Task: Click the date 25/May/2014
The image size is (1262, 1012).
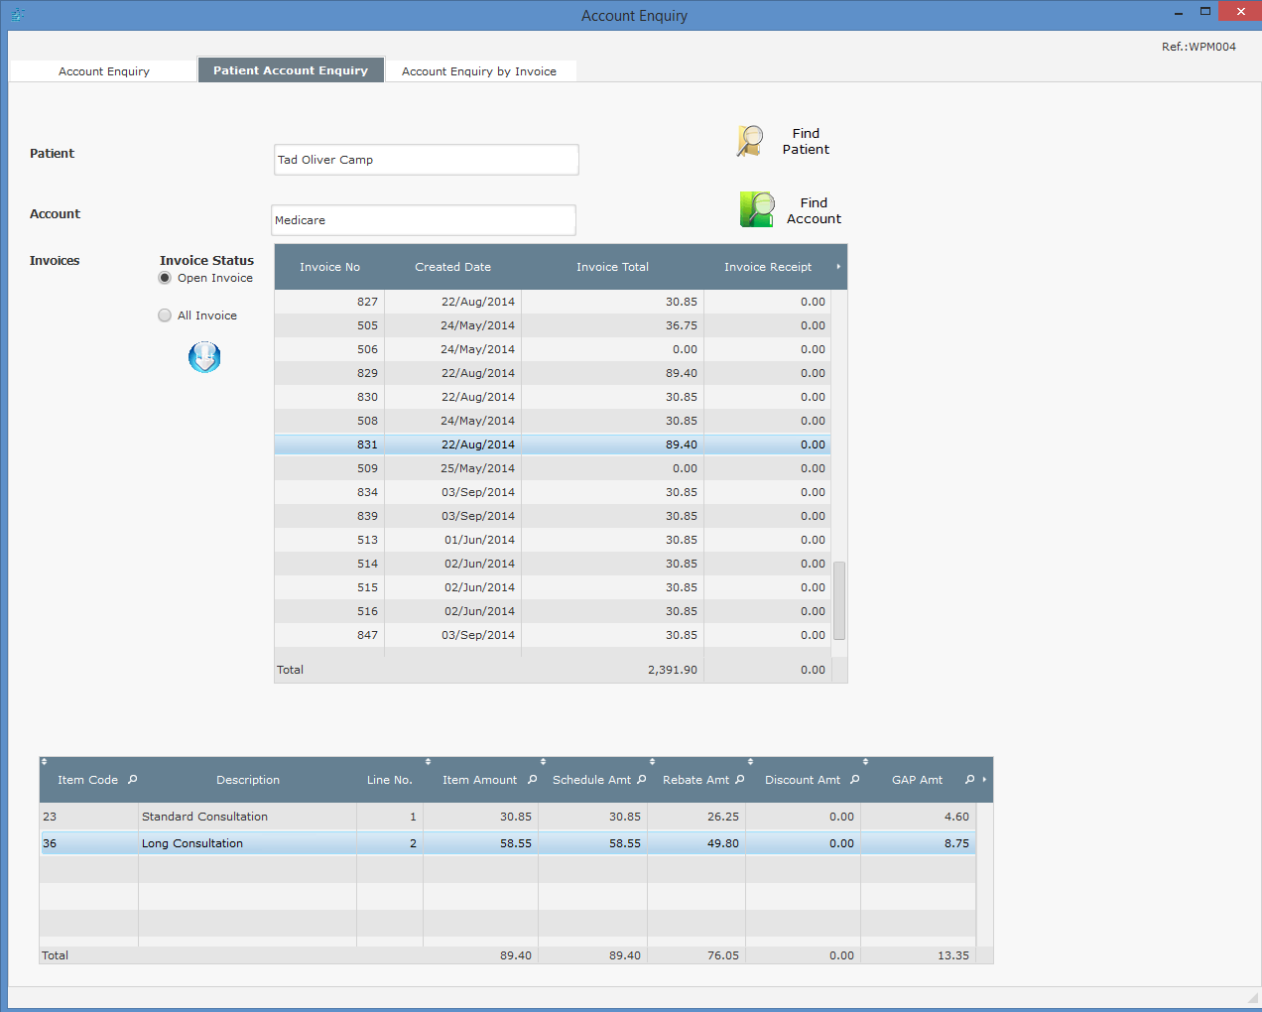Action: 478,468
